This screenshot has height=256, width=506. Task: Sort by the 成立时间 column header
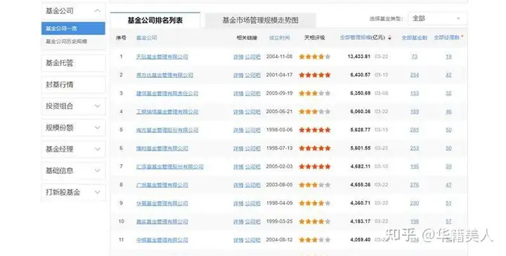[x=280, y=38]
